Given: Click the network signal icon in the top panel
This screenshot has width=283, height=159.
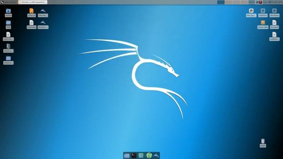Looking at the screenshot, I should tap(257, 2).
